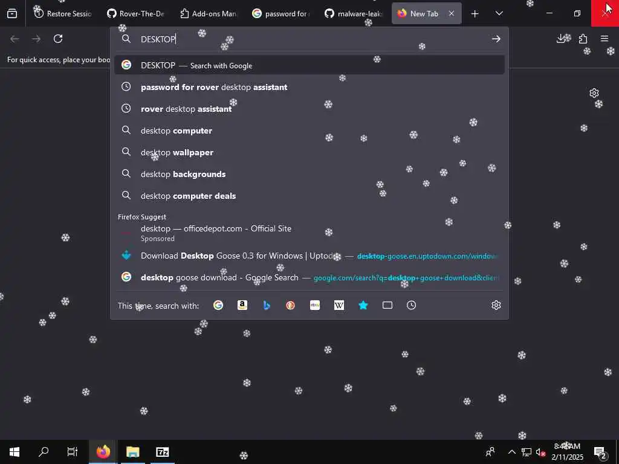Open Task View on the taskbar
The height and width of the screenshot is (464, 619).
[x=73, y=452]
